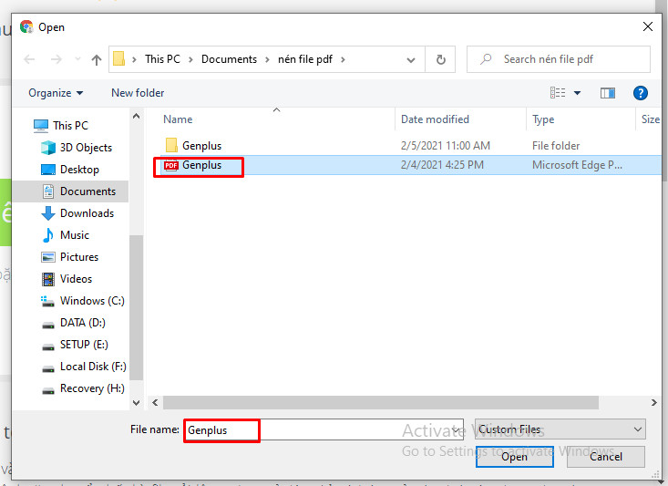The width and height of the screenshot is (668, 486).
Task: Select This PC in the navigation tree
Action: (70, 125)
